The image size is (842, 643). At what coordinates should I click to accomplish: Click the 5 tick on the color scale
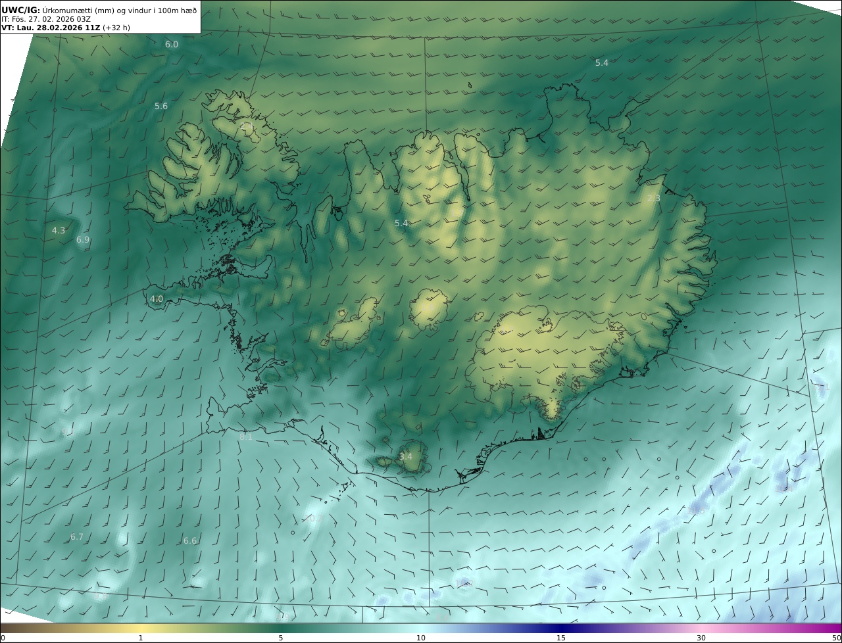pyautogui.click(x=281, y=638)
